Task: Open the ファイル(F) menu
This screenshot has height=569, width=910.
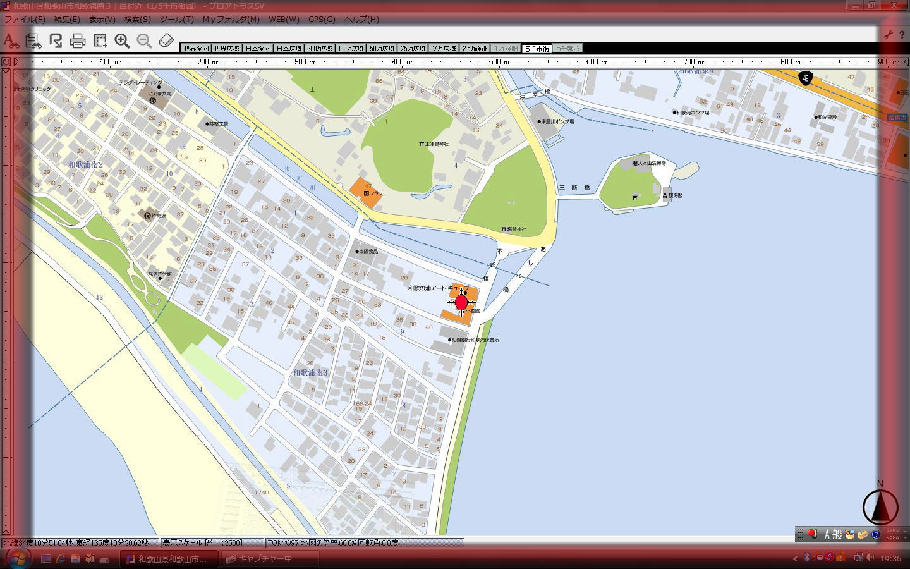Action: point(25,19)
